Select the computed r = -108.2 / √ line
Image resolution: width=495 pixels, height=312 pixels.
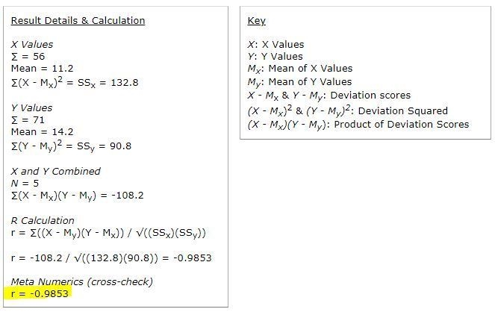click(x=111, y=258)
